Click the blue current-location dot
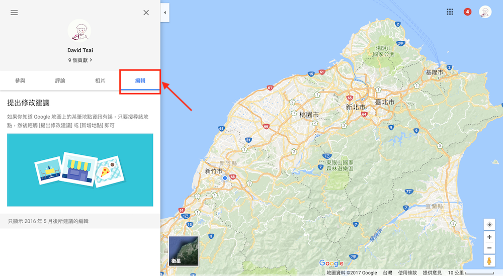 (225, 178)
